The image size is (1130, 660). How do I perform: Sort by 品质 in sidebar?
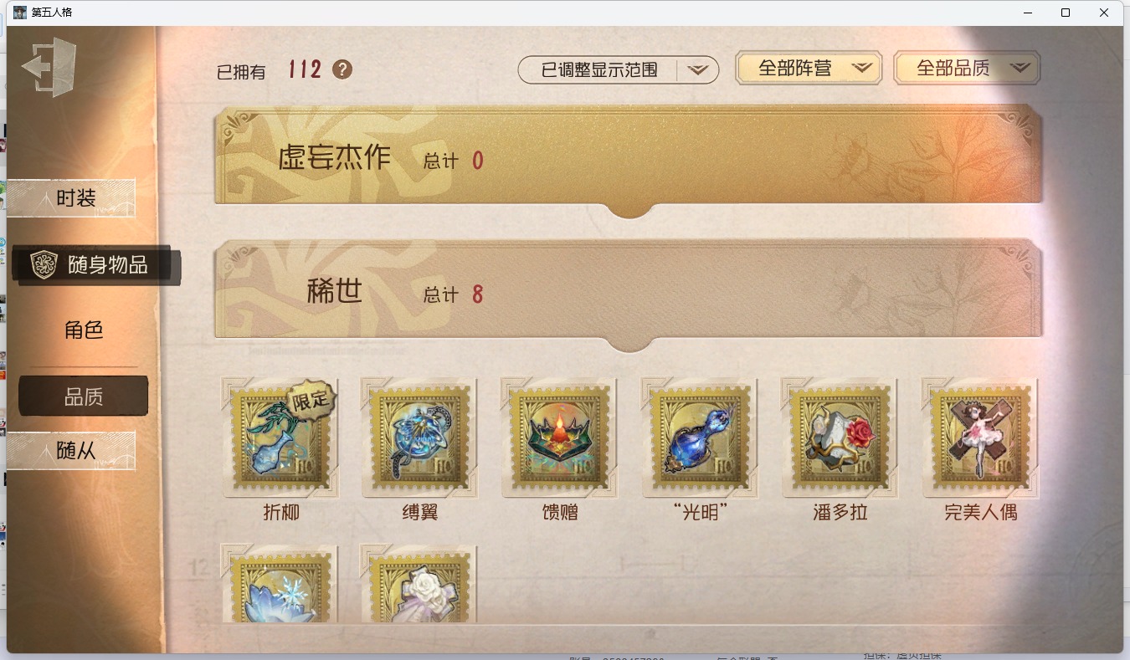[x=84, y=397]
